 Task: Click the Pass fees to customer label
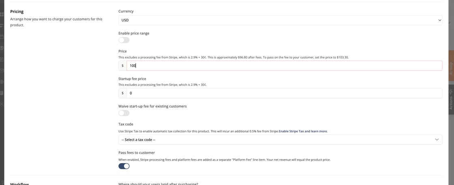137,153
